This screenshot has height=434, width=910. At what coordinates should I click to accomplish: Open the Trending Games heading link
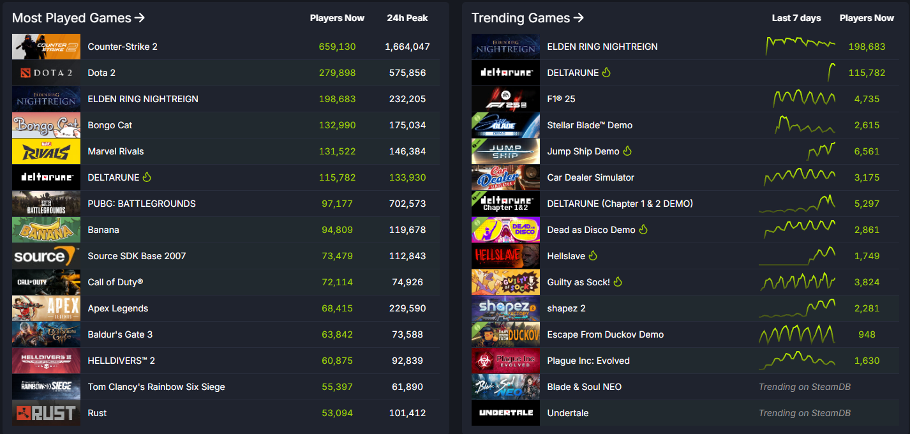click(528, 18)
